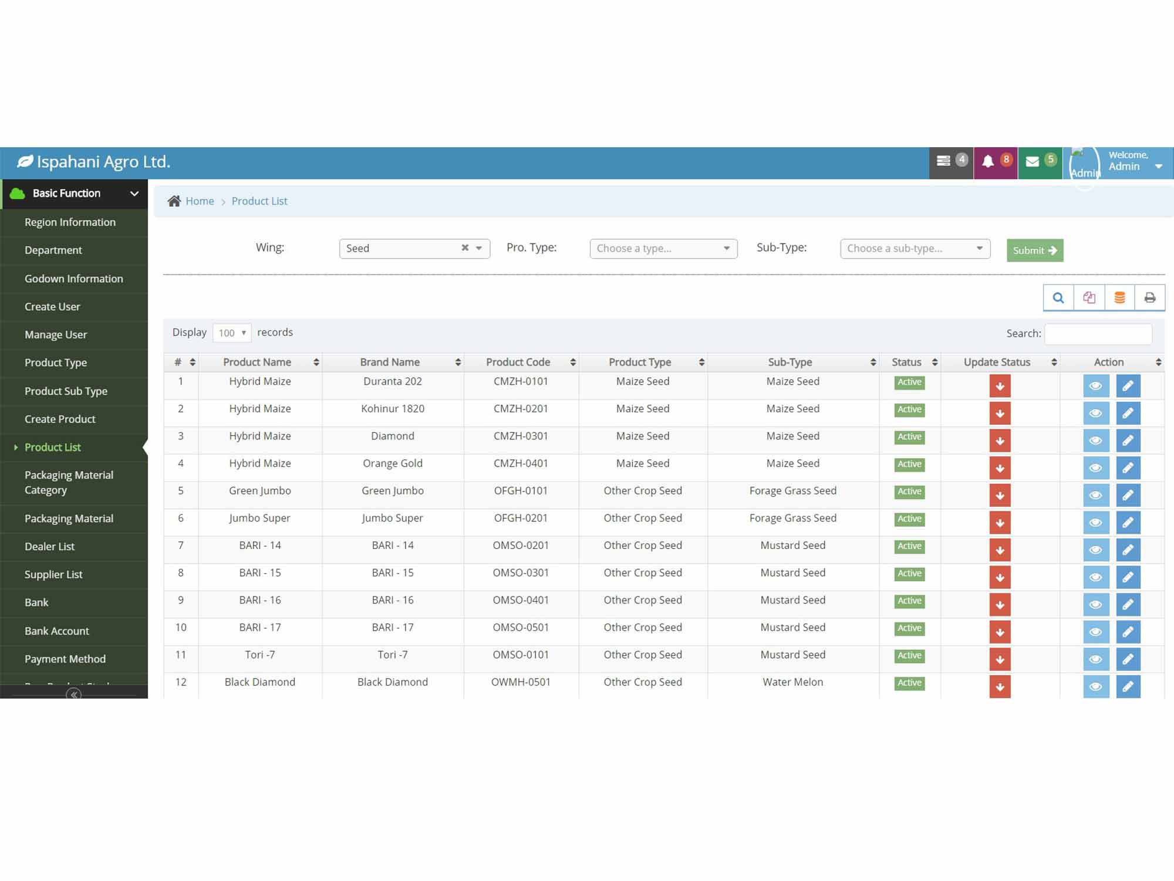The height and width of the screenshot is (881, 1174).
Task: Open the Pro. Type dropdown
Action: [x=663, y=249]
